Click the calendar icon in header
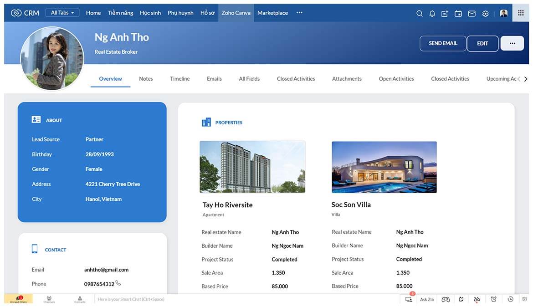This screenshot has height=307, width=533. click(x=458, y=13)
